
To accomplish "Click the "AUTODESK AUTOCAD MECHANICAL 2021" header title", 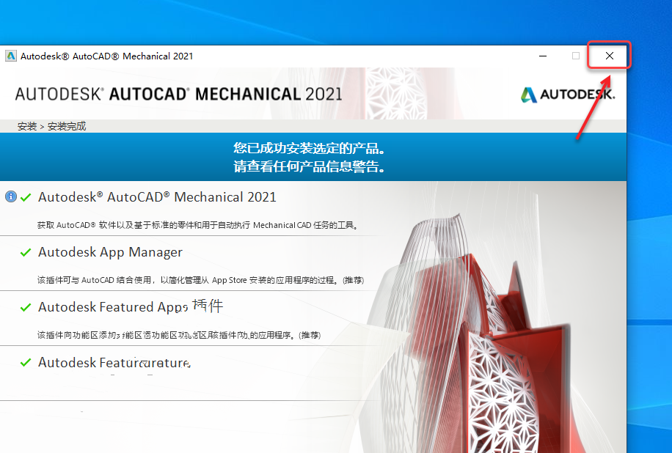I will point(179,95).
